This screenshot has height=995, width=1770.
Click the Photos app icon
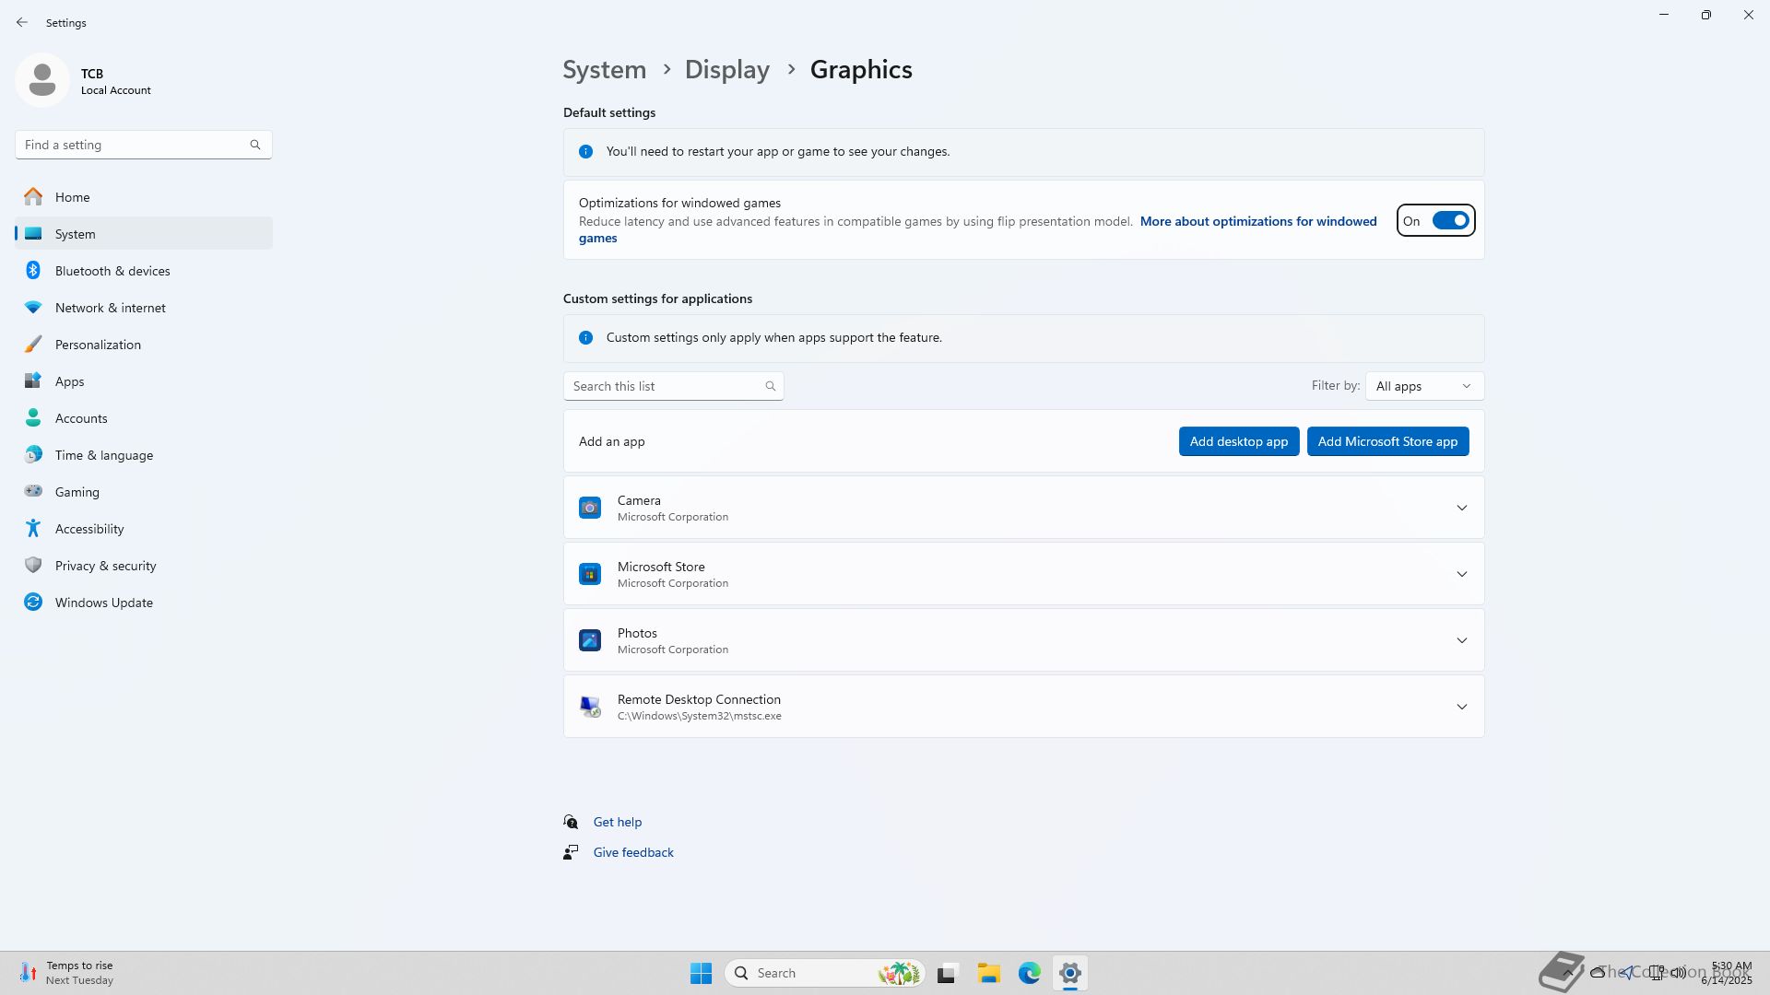590,640
